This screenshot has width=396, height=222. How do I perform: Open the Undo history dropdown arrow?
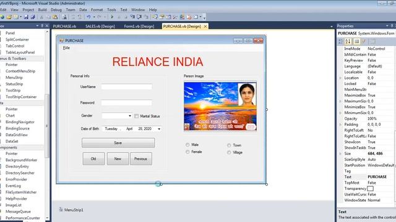point(94,17)
